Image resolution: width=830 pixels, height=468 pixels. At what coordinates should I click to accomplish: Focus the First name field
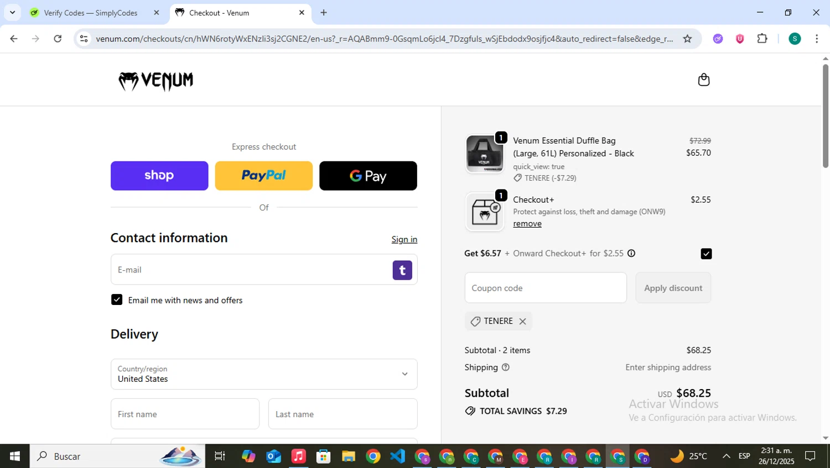pyautogui.click(x=185, y=414)
